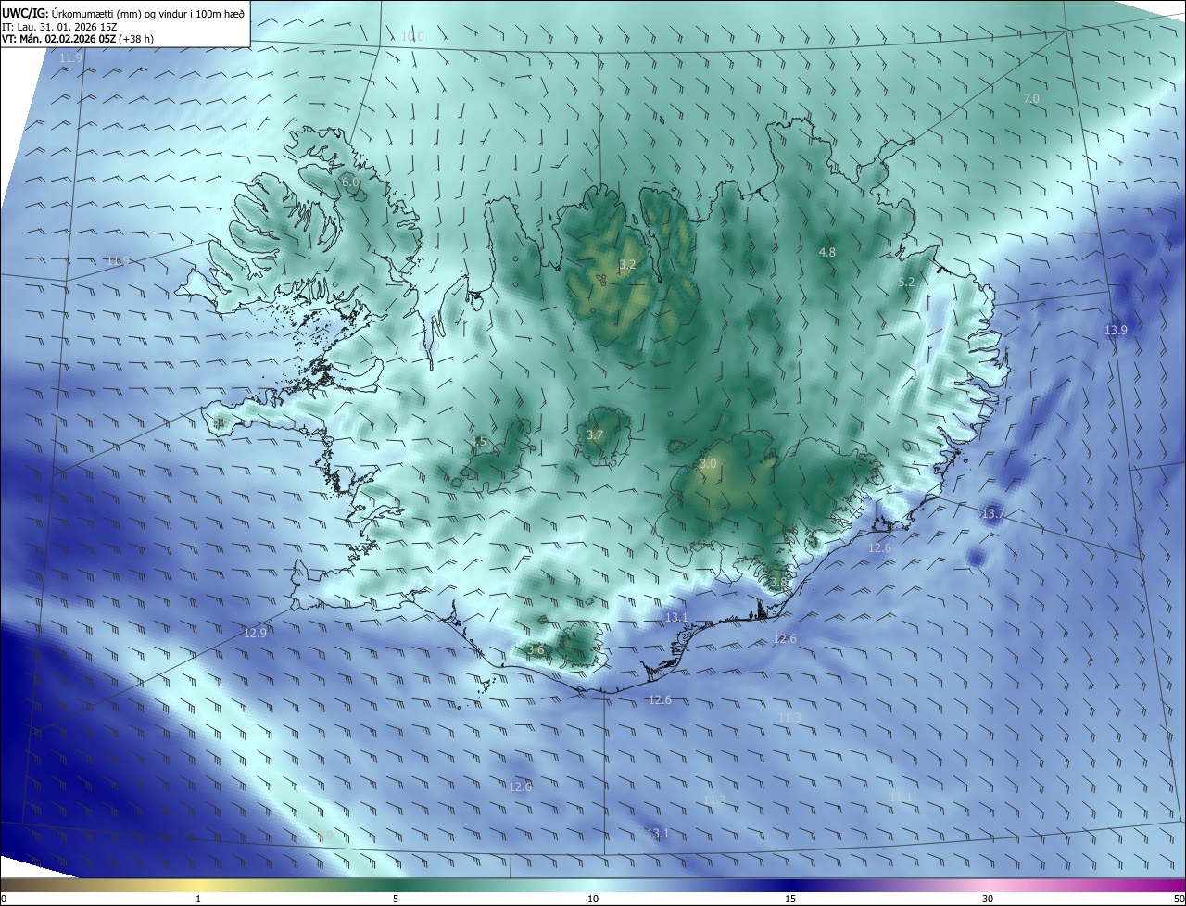1186x906 pixels.
Task: Click the 'IT: Lau. 31. 01. 2026 15Z' line
Action: point(59,27)
